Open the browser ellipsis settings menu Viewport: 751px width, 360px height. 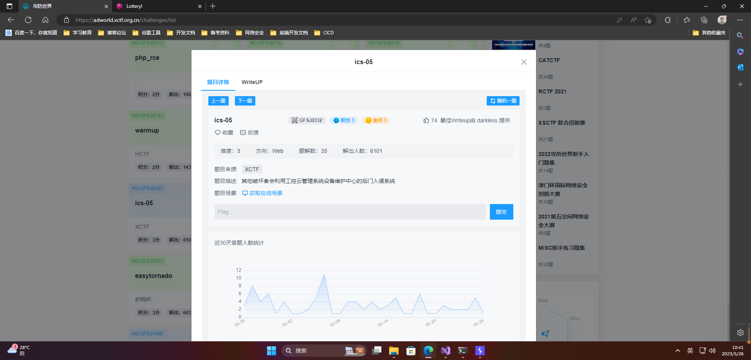[740, 20]
